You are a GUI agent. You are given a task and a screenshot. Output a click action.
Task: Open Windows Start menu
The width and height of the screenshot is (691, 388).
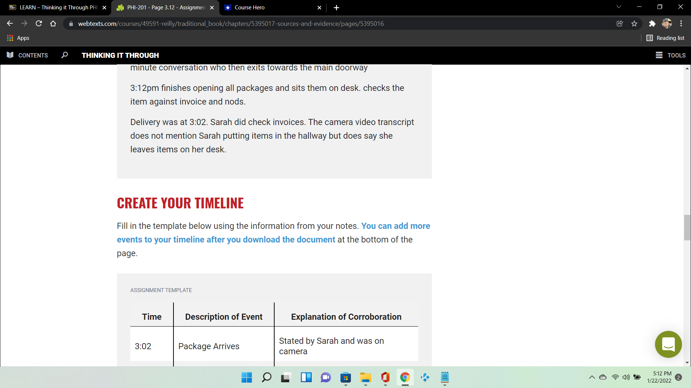click(x=247, y=377)
